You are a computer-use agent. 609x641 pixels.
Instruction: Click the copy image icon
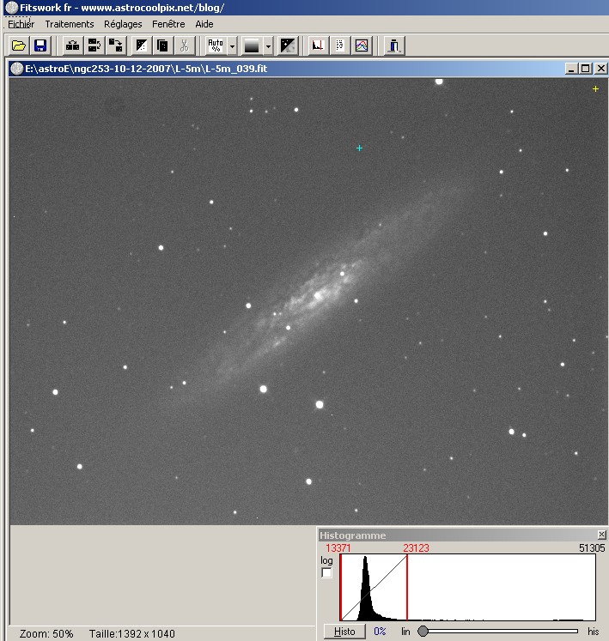162,45
